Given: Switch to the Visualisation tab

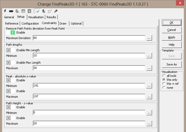Looking at the screenshot, I should pyautogui.click(x=36, y=17).
